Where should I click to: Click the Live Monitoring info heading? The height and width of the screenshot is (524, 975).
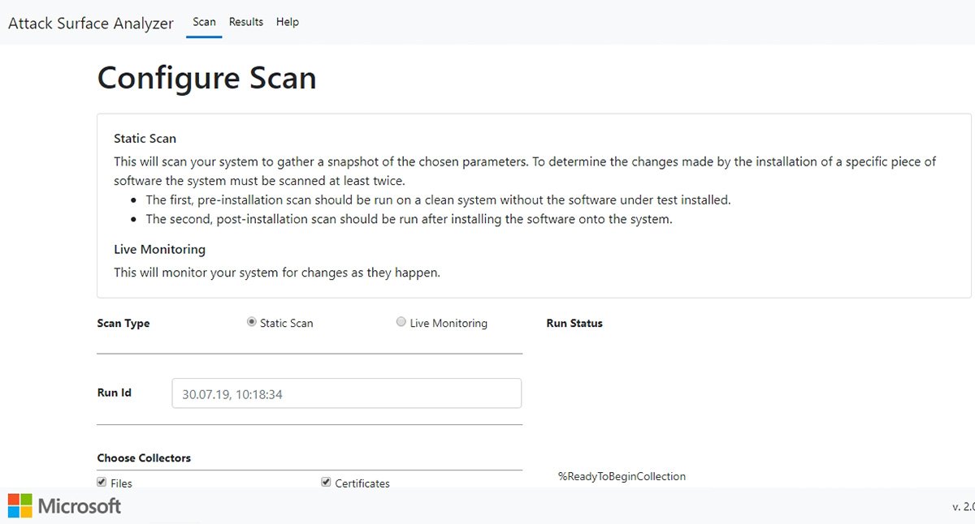point(159,249)
